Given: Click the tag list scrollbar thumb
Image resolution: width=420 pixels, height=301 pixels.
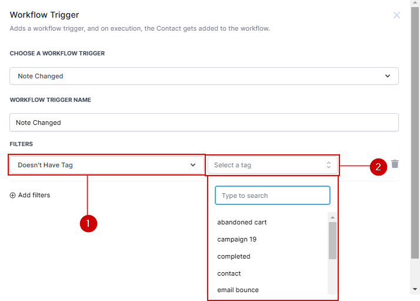Looking at the screenshot, I should click(332, 241).
